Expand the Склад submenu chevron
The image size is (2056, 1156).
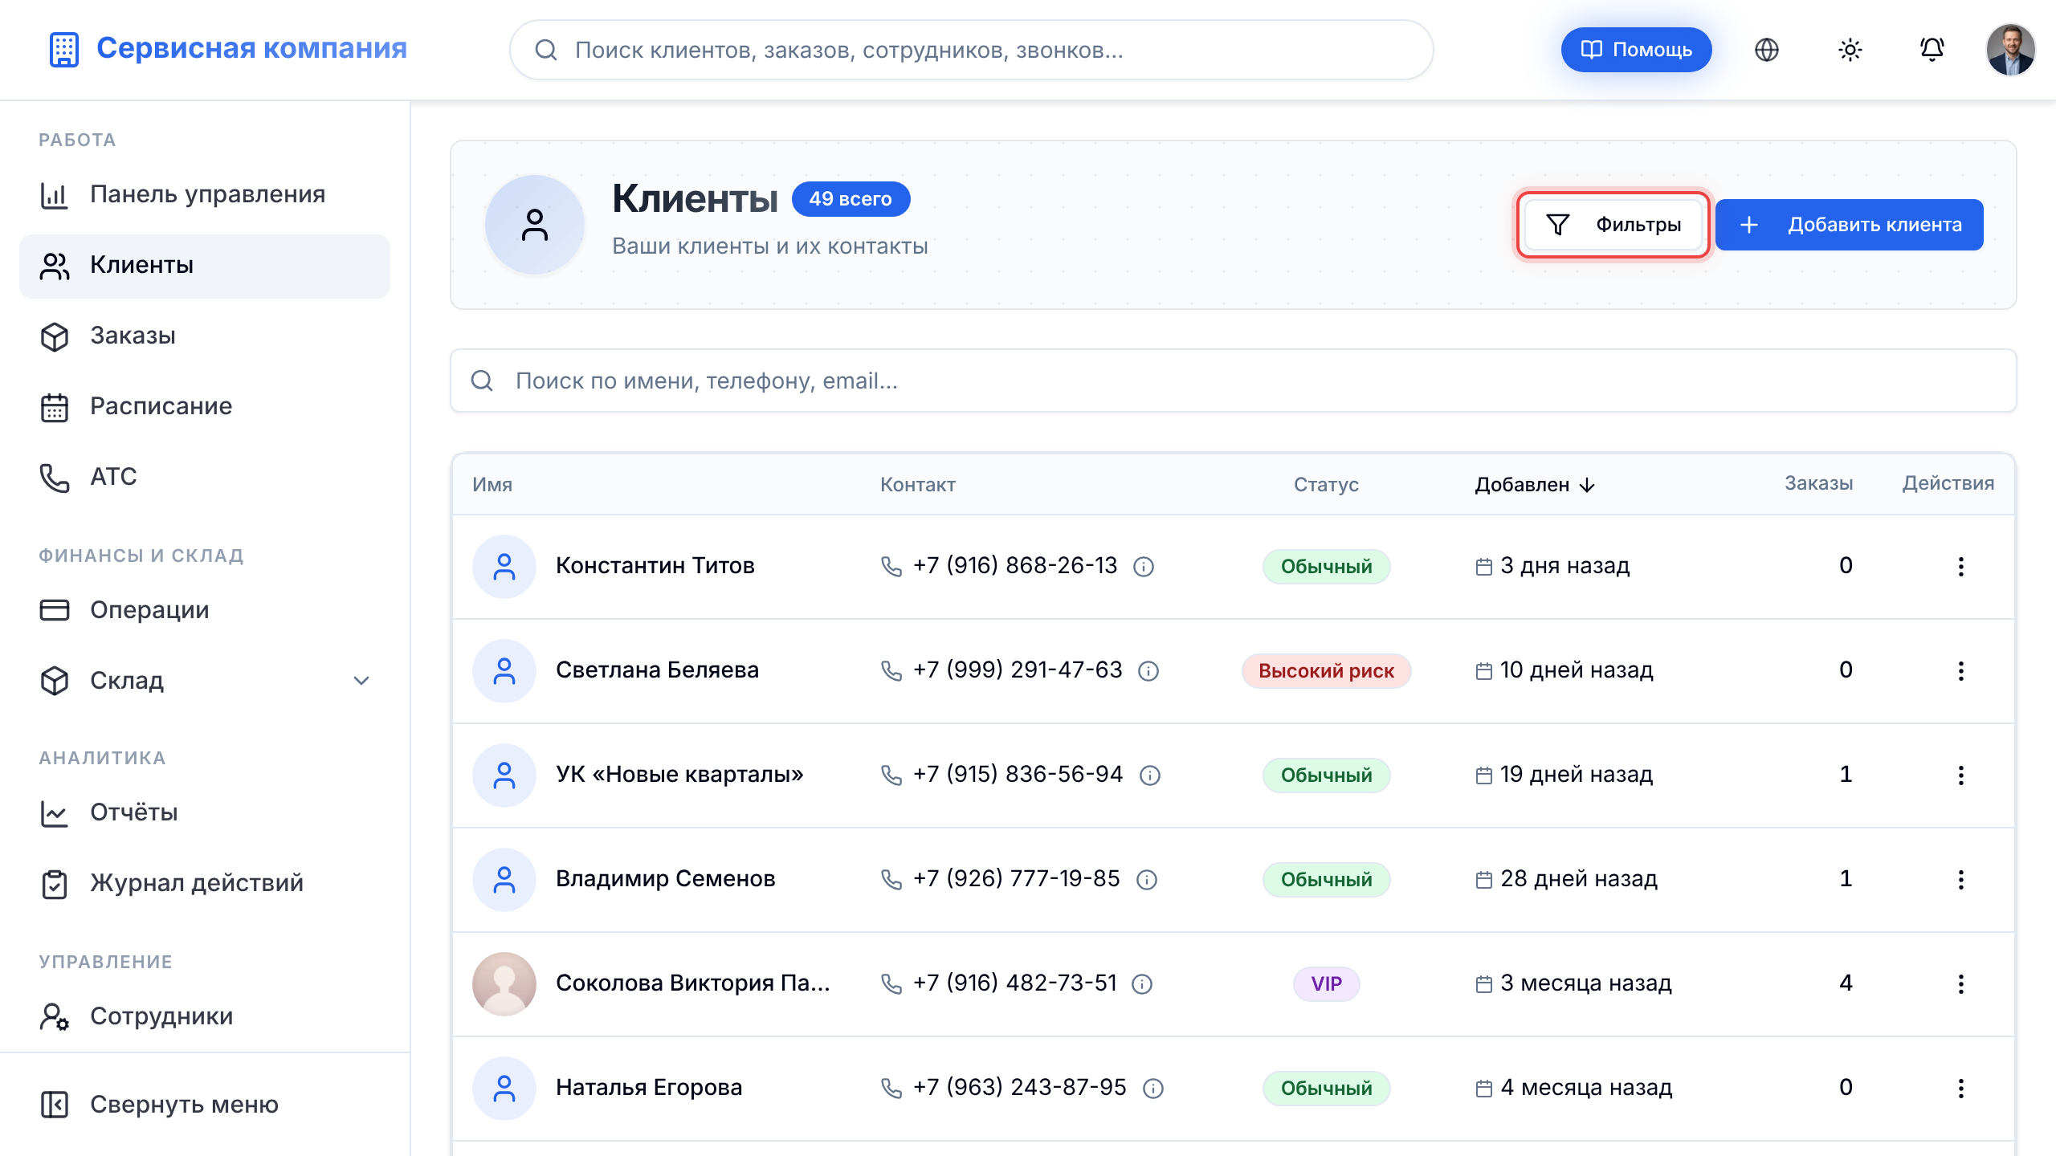(x=361, y=681)
